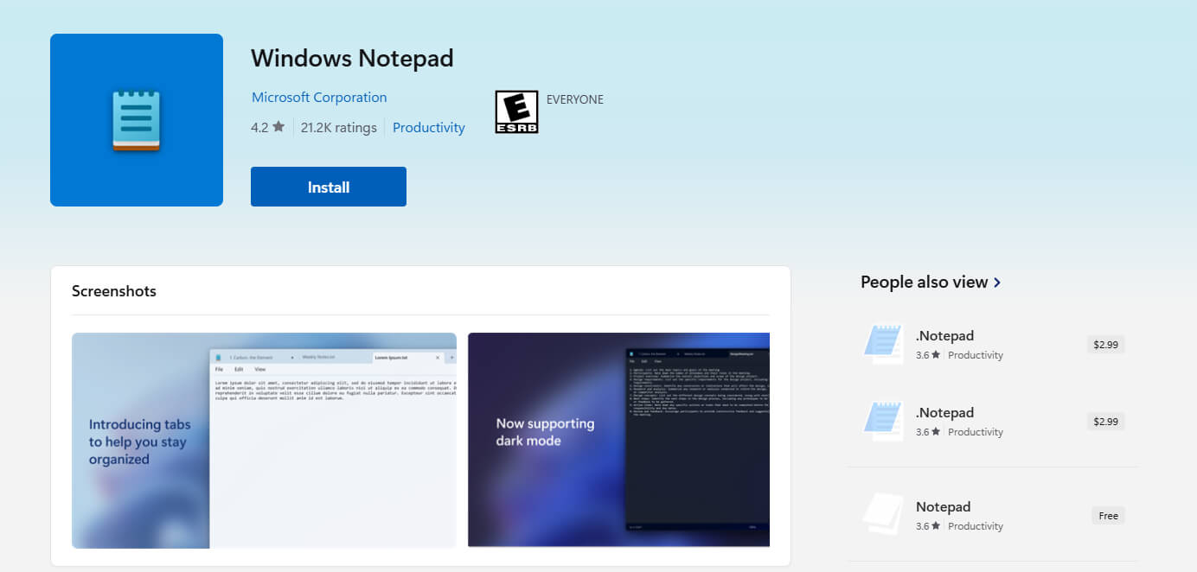Click the first .Notepad app icon

coord(883,344)
